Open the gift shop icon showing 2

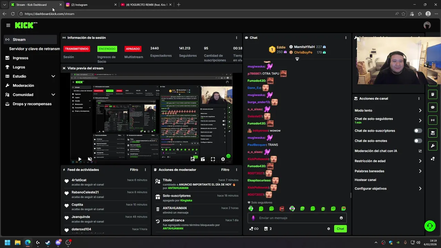pos(268,229)
